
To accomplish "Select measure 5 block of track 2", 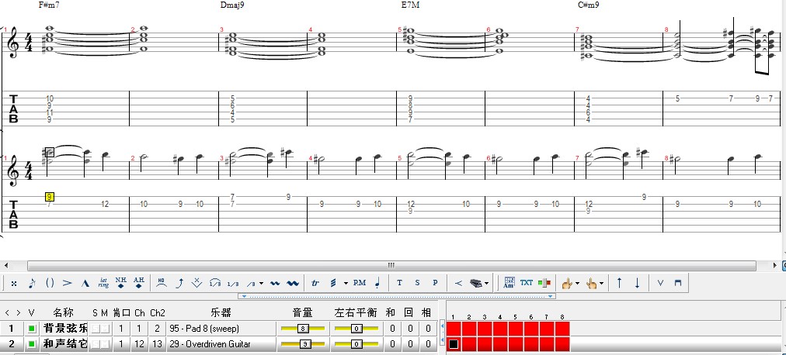I will pyautogui.click(x=515, y=343).
